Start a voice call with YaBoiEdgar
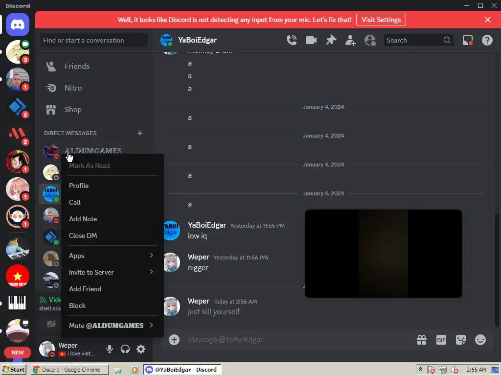Image resolution: width=501 pixels, height=376 pixels. tap(292, 40)
